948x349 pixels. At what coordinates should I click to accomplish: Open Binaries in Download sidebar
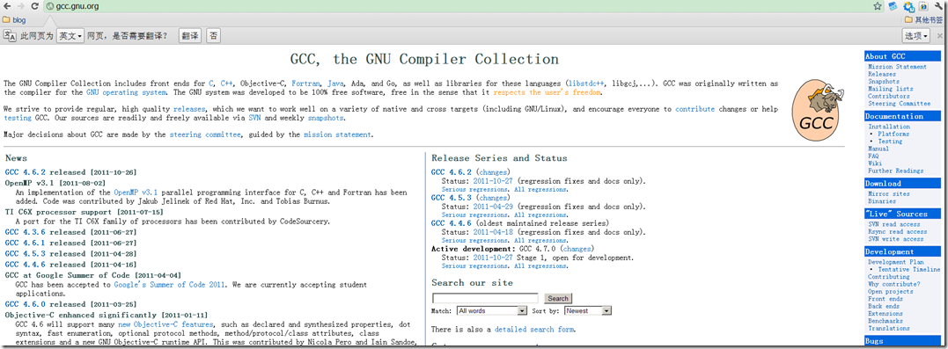click(882, 201)
